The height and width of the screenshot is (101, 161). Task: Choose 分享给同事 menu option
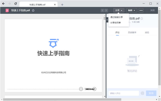pyautogui.click(x=115, y=23)
